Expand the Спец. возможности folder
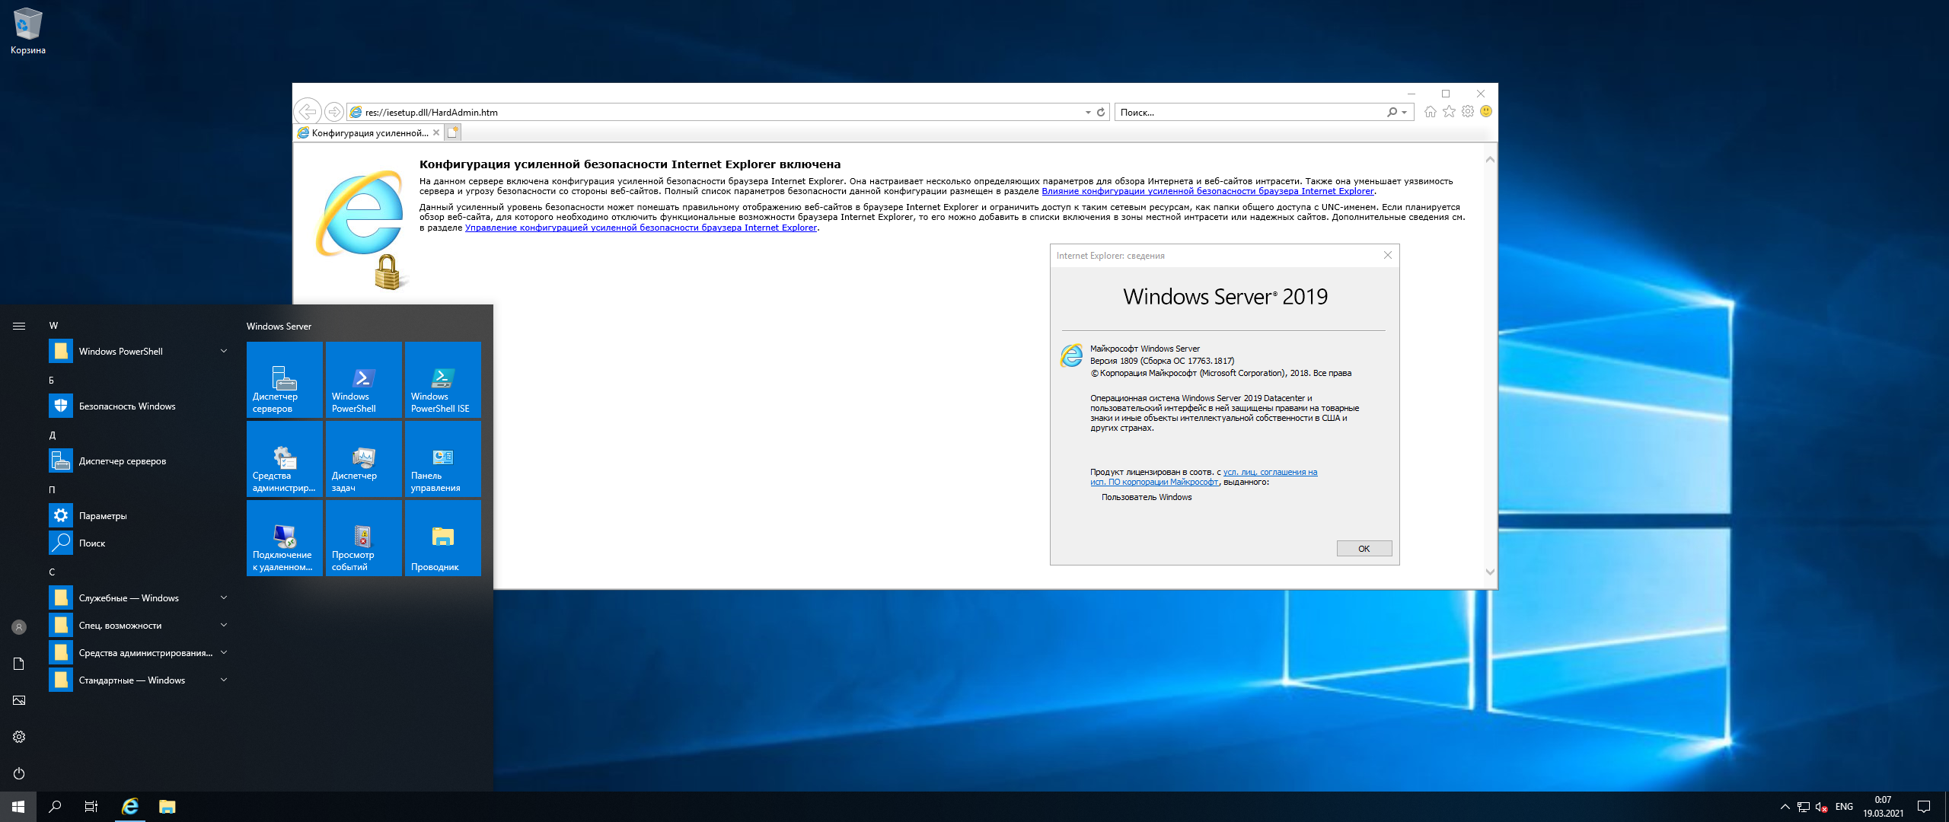The image size is (1949, 822). (224, 625)
